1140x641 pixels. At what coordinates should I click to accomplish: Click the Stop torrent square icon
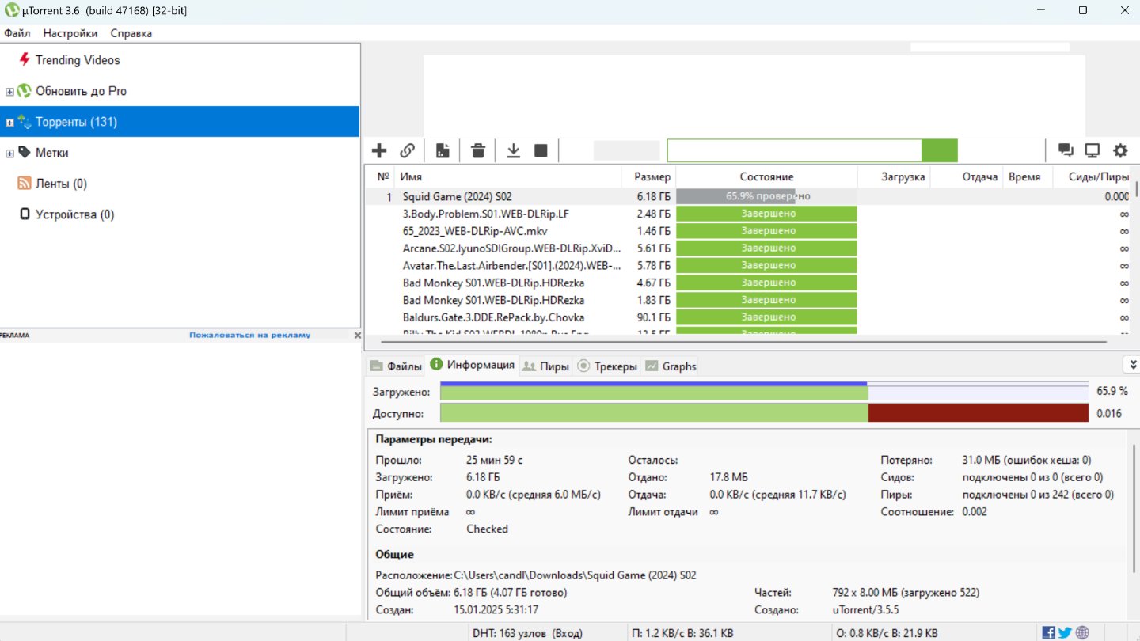coord(541,150)
